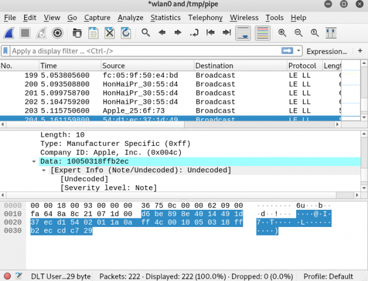Toggle auto-scroll during live capture
The height and width of the screenshot is (281, 368).
pyautogui.click(x=243, y=33)
